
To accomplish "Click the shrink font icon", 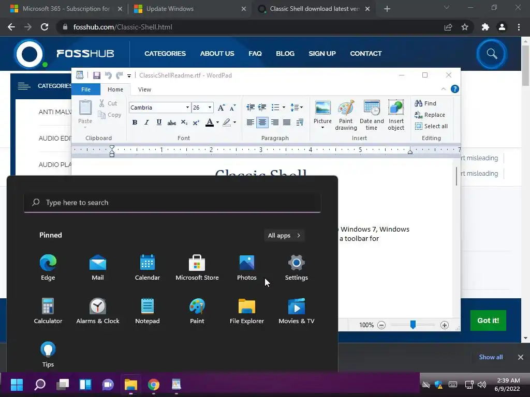I will (232, 108).
